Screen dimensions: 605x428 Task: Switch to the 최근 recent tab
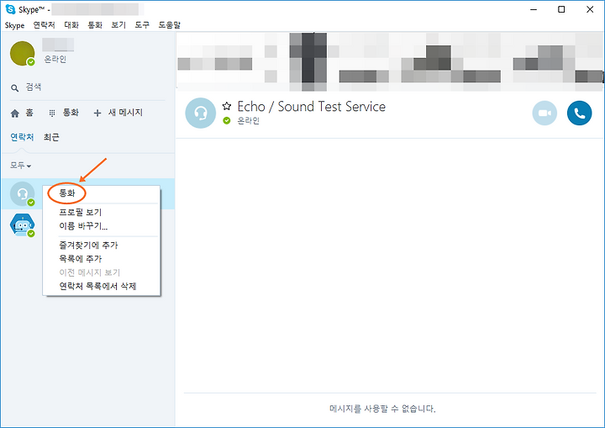click(51, 137)
